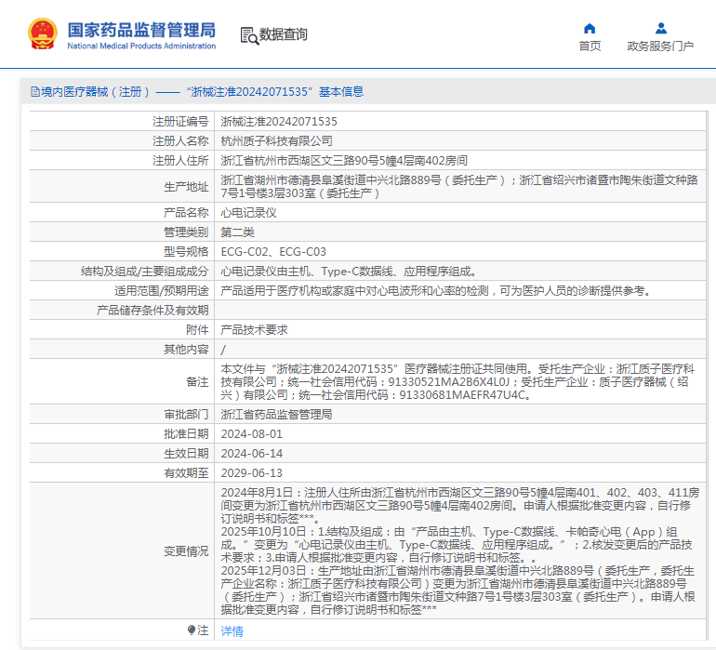Open the 详情 link at bottom
The image size is (716, 650).
[232, 630]
